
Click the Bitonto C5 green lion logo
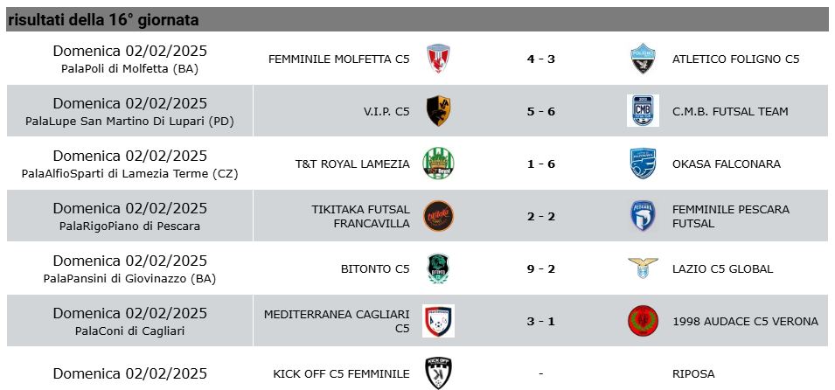(x=438, y=268)
